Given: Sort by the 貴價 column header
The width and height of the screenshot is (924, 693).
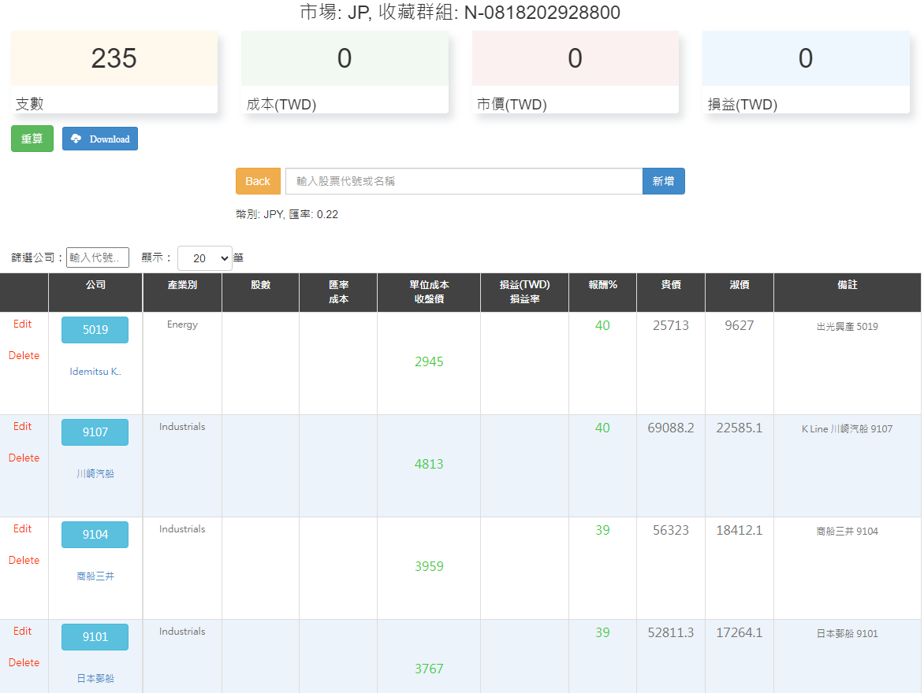Looking at the screenshot, I should (x=671, y=285).
